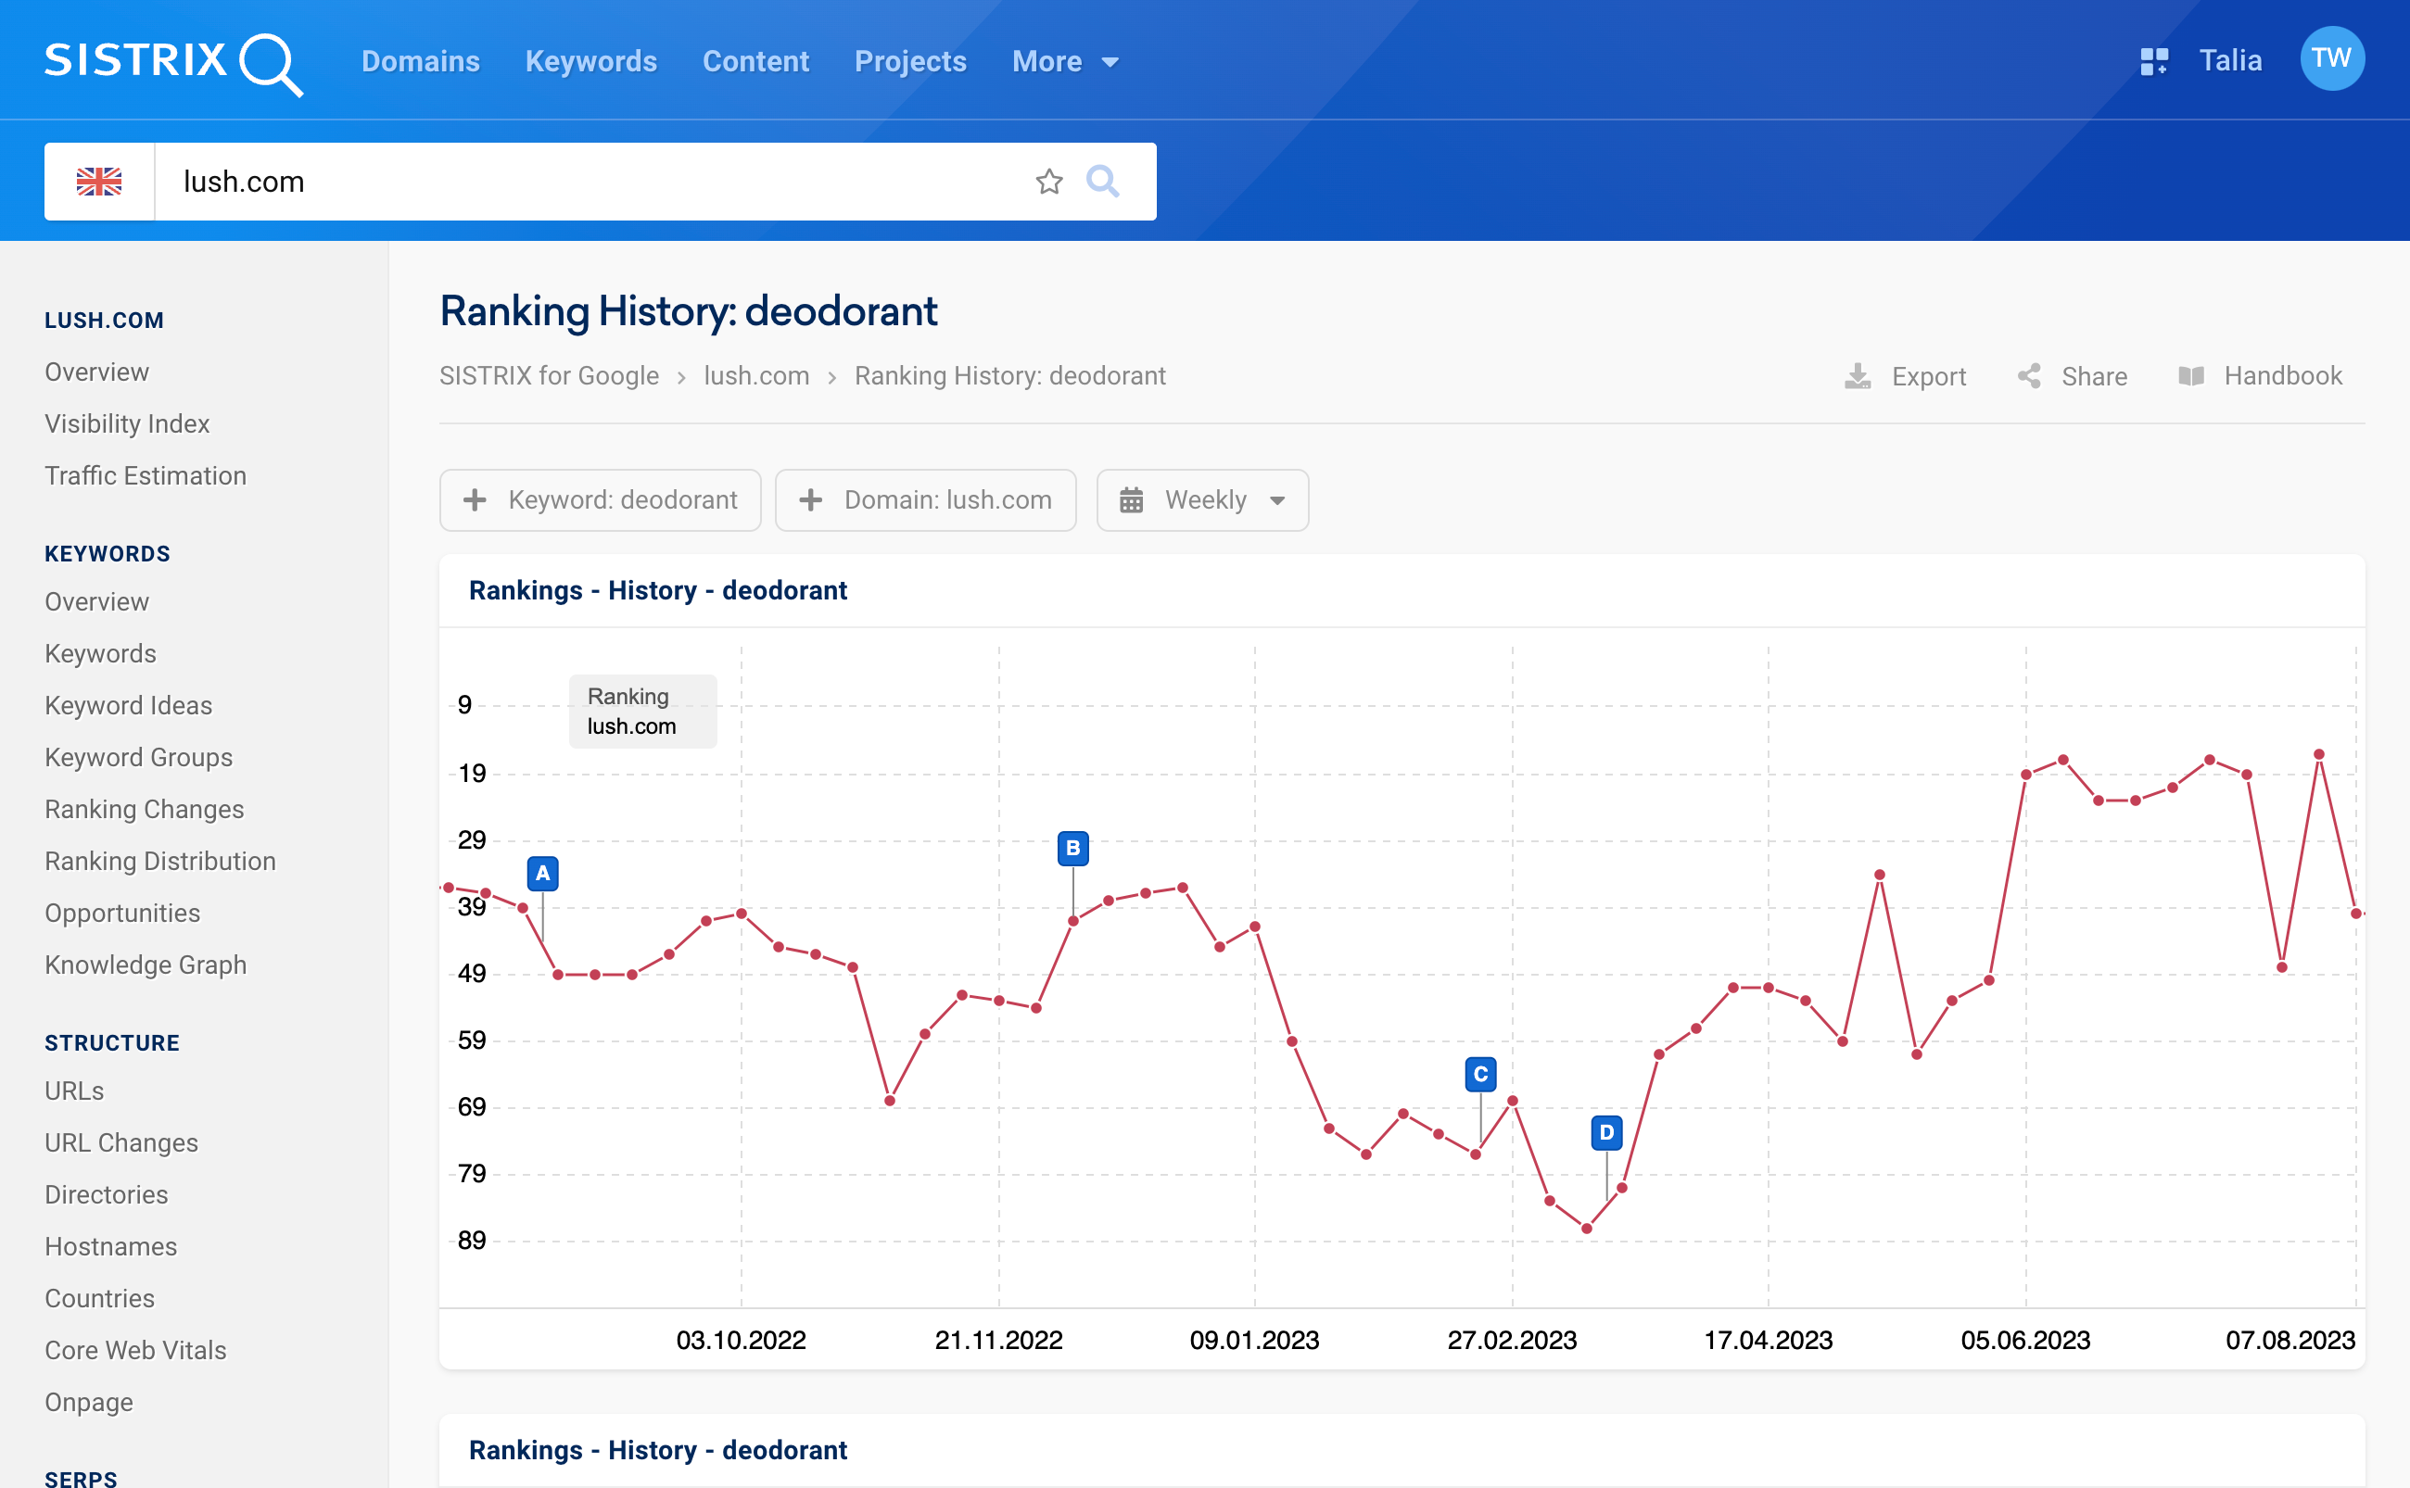Select event pin D on chart
Viewport: 2410px width, 1488px height.
click(1606, 1133)
